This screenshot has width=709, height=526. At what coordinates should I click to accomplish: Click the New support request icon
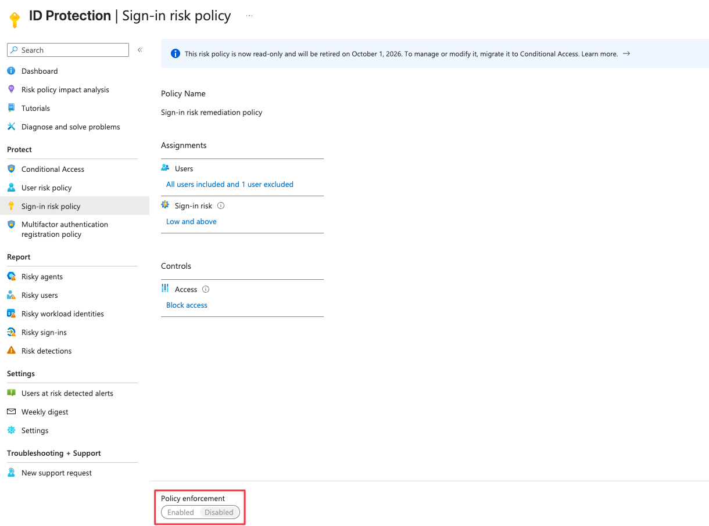(11, 473)
